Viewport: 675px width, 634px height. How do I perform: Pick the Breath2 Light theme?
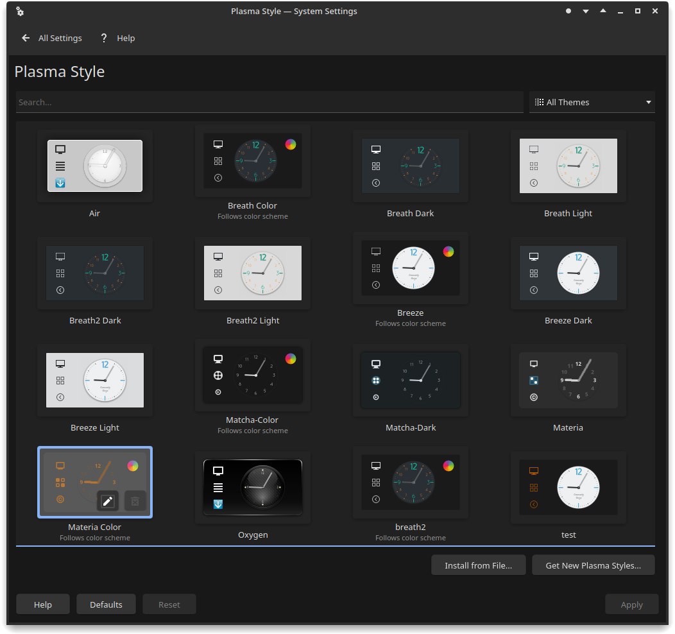click(x=253, y=273)
